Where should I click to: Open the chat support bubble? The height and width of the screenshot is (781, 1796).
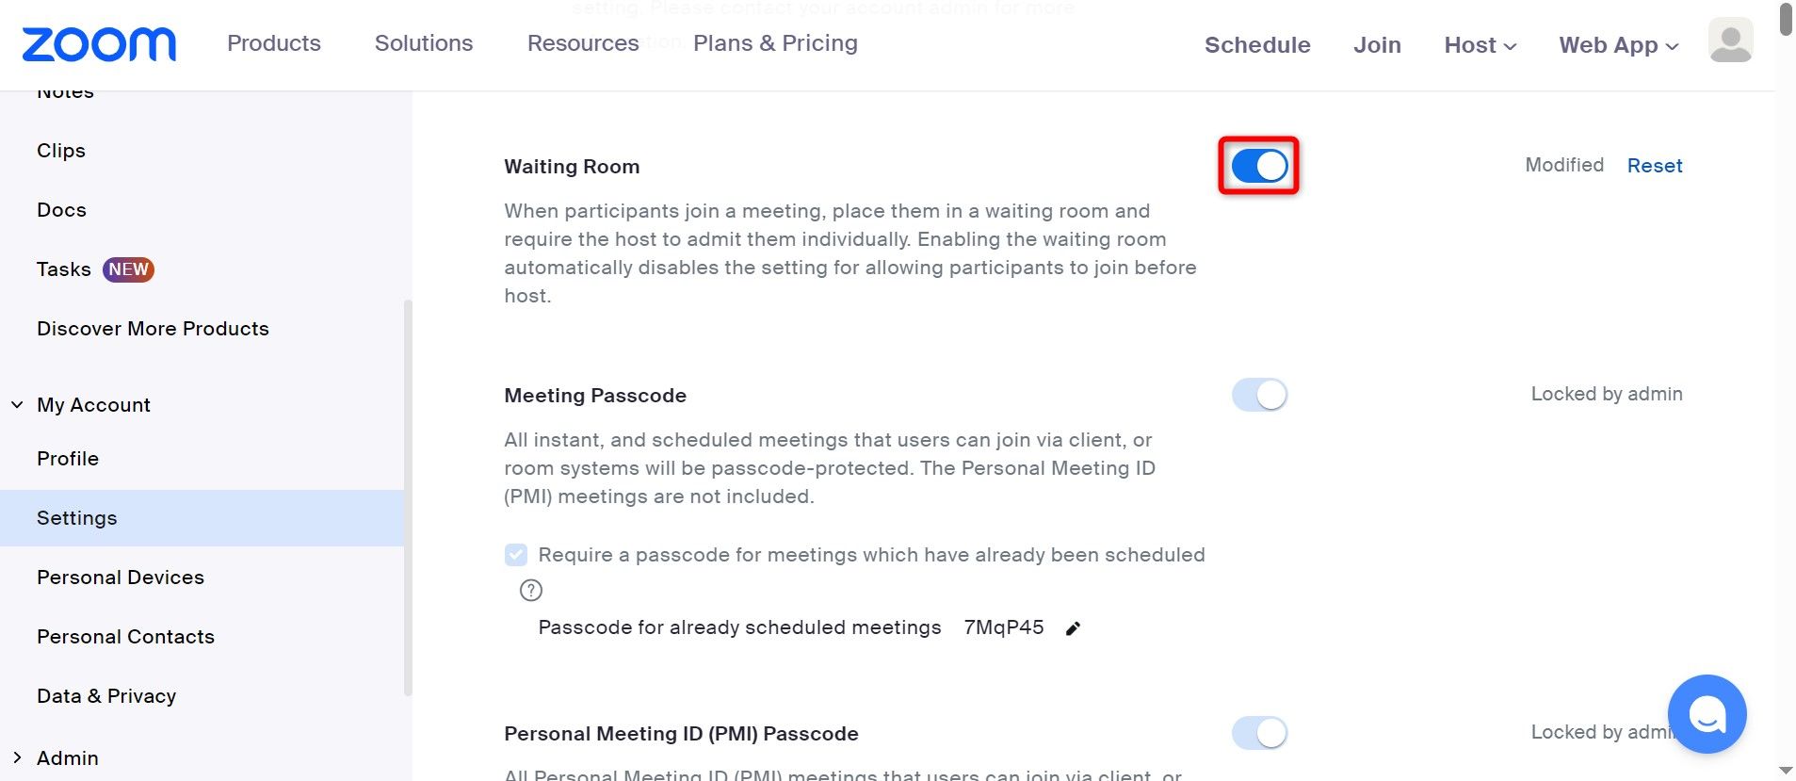pos(1706,714)
